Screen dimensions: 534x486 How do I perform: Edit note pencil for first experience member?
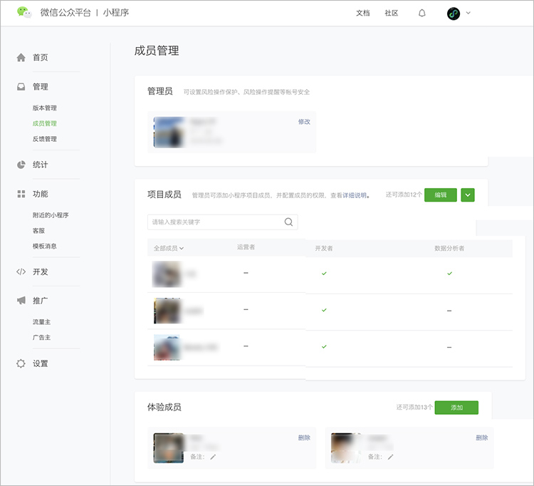[212, 457]
